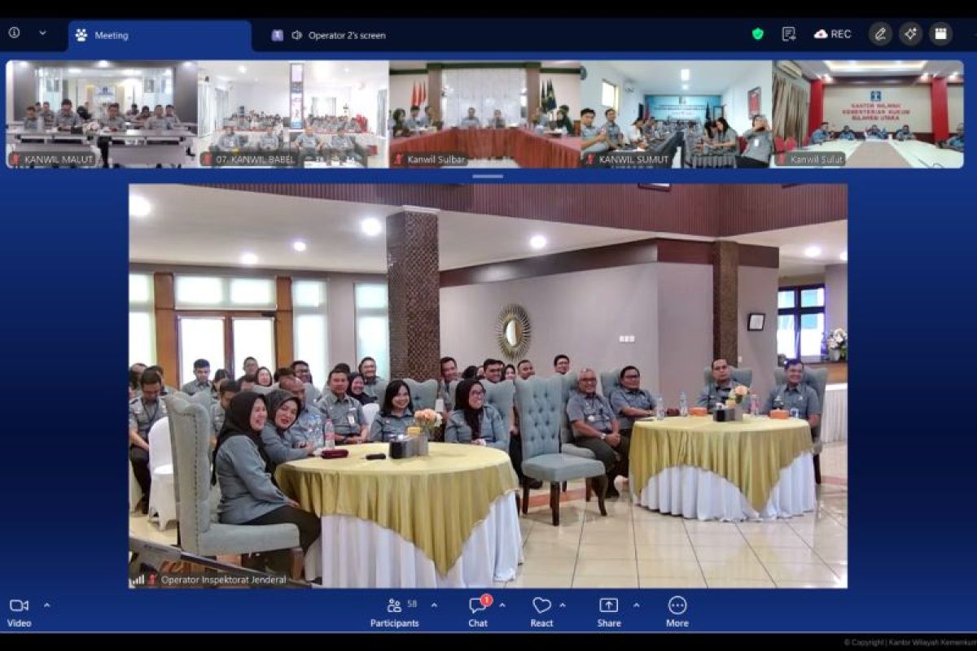977x651 pixels.
Task: Click the React button
Action: [x=541, y=611]
